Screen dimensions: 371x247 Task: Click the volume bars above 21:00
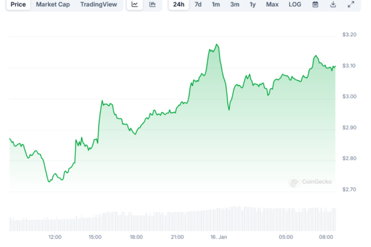coord(177,221)
